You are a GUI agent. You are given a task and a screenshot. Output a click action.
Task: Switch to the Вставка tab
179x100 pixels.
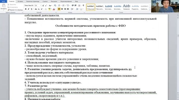[x=20, y=1]
